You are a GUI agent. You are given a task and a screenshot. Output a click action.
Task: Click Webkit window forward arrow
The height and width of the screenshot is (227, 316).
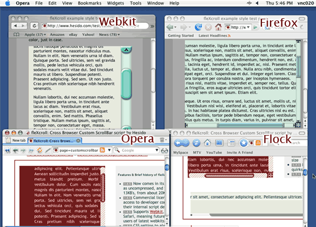[23, 26]
